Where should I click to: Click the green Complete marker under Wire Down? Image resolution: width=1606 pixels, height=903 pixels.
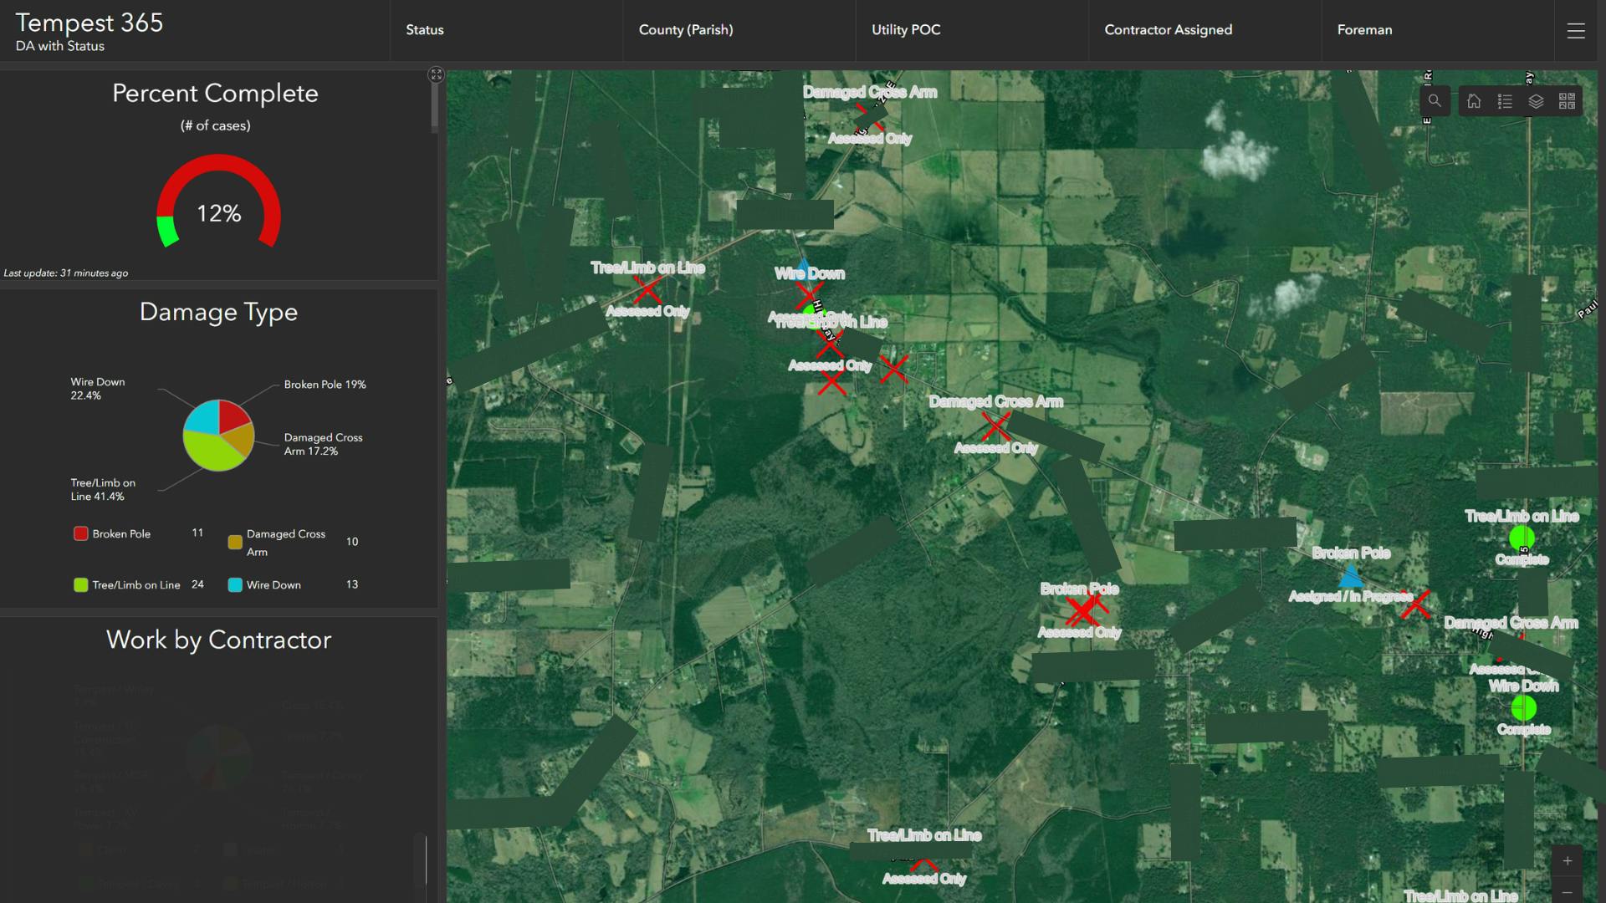(x=1523, y=708)
